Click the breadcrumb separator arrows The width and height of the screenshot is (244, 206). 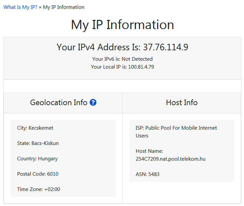coord(40,7)
